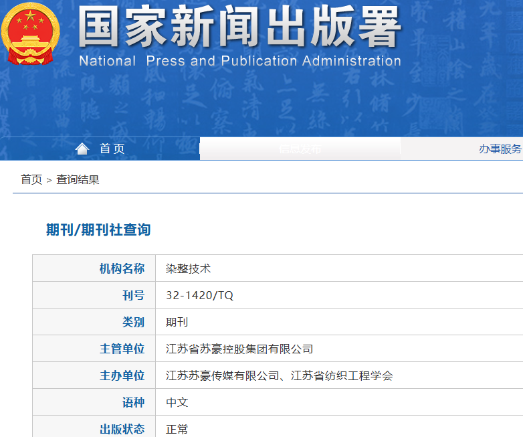Click the 期刊/期刊社查询 heading
The image size is (523, 437).
tap(98, 230)
